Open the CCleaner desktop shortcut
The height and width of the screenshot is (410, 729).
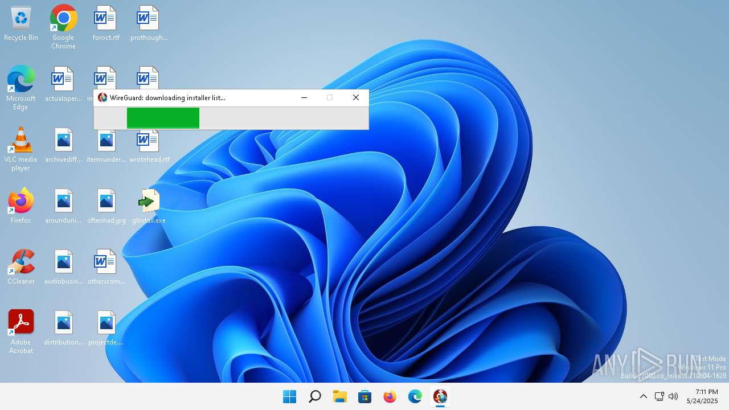coord(21,266)
